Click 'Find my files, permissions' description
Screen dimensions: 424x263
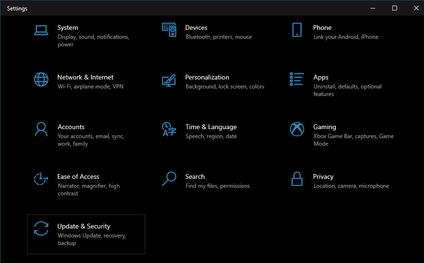[x=217, y=186]
